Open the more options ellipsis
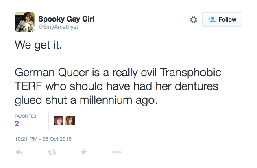257x168 pixels. [117, 152]
